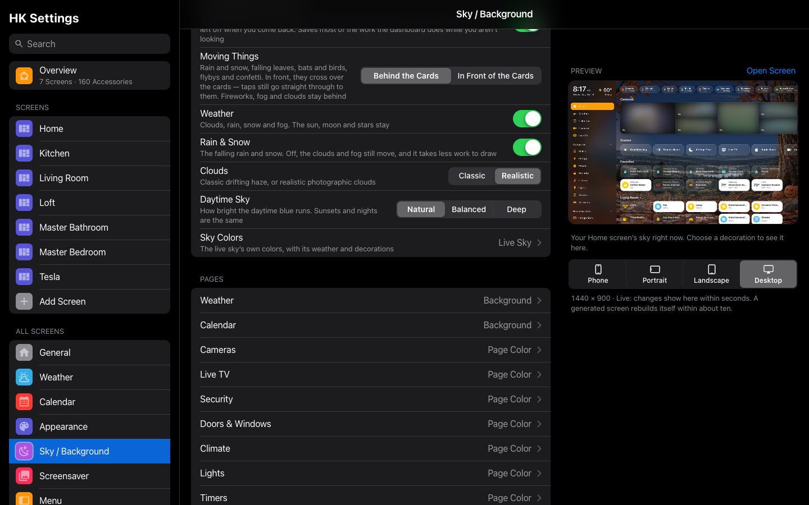Choose Classic clouds style
The height and width of the screenshot is (505, 809).
pos(472,176)
